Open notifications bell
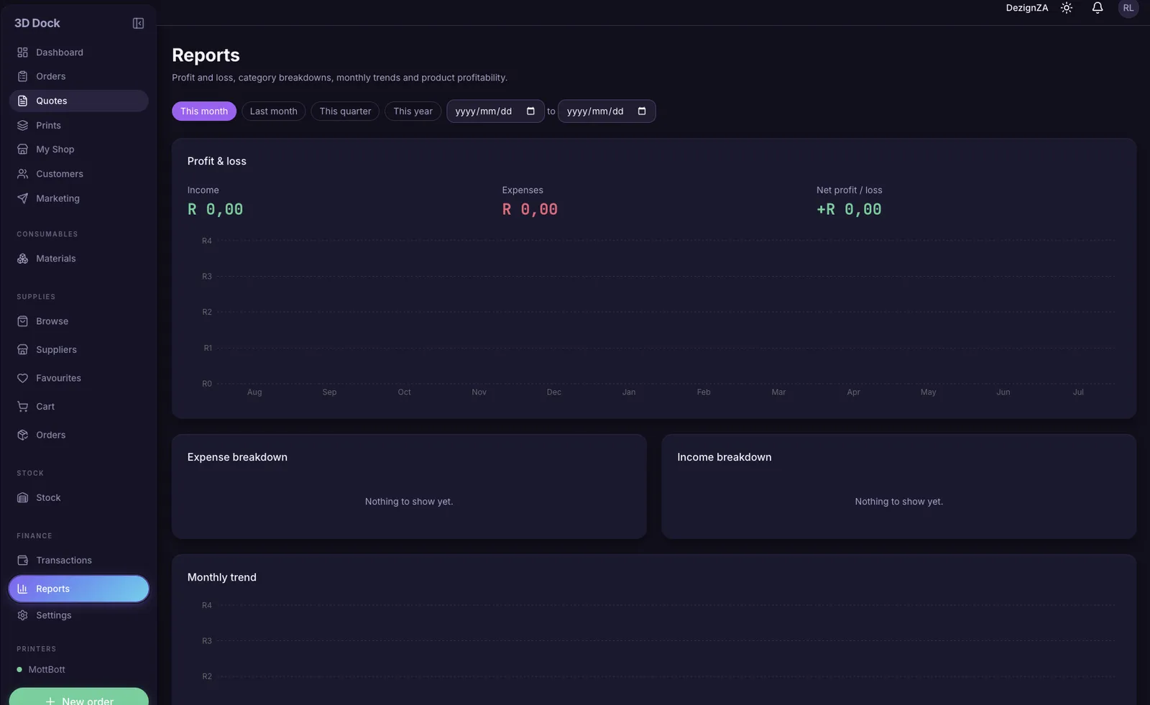Viewport: 1150px width, 705px height. [x=1098, y=8]
